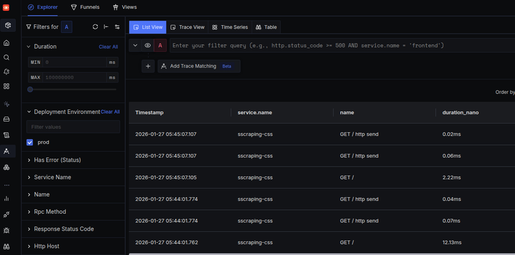Click the duration_nano column header

point(460,113)
